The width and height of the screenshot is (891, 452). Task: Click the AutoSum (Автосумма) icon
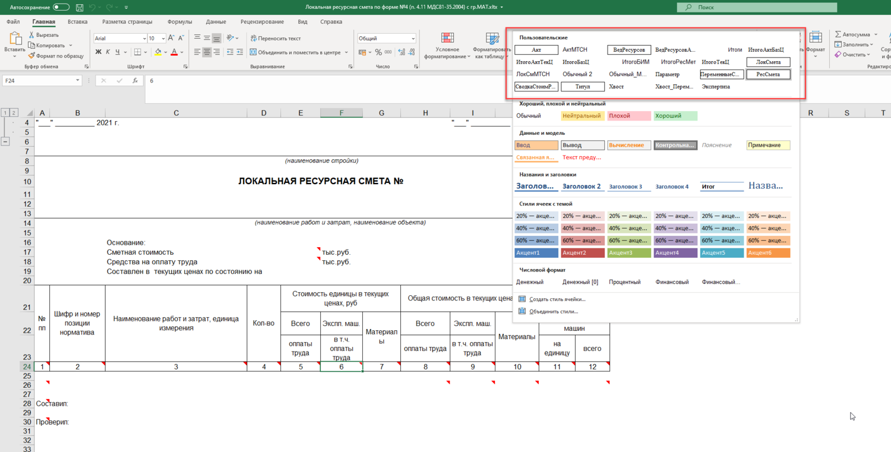(x=838, y=34)
